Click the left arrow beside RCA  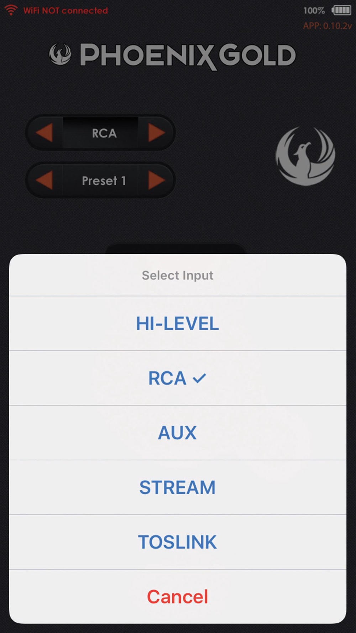pyautogui.click(x=44, y=133)
